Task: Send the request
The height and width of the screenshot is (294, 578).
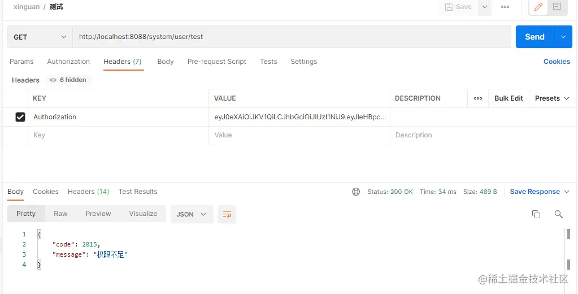Action: (x=534, y=37)
